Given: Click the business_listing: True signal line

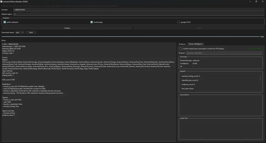Looking at the screenshot, I should click(x=11, y=106).
